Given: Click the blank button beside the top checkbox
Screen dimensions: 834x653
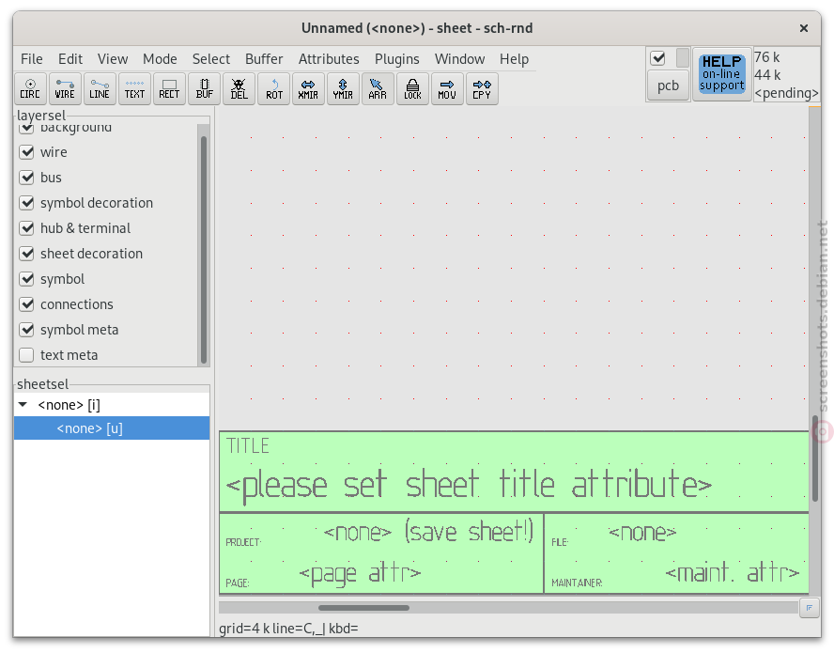Looking at the screenshot, I should click(683, 58).
